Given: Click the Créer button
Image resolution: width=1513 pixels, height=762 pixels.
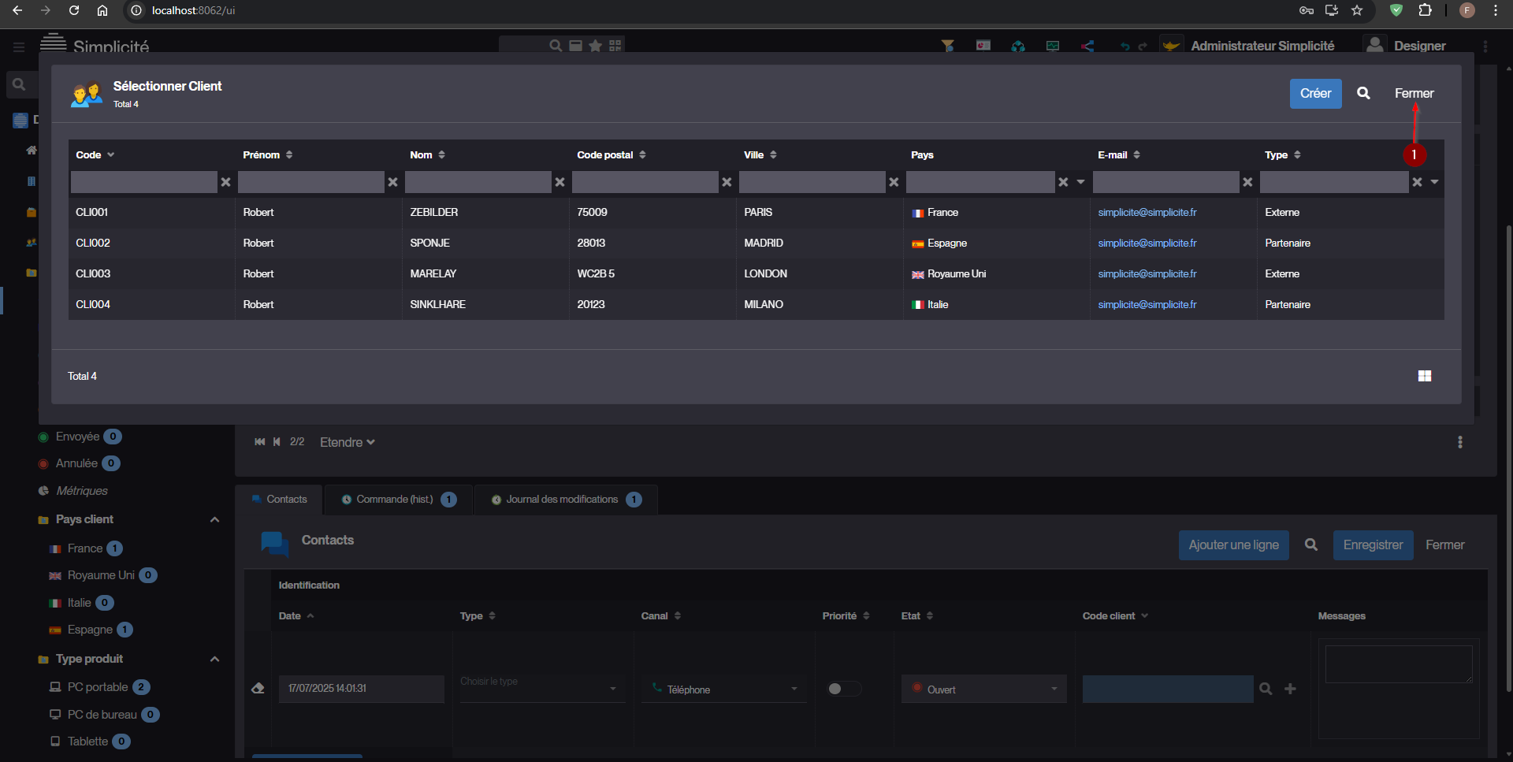Looking at the screenshot, I should coord(1315,94).
